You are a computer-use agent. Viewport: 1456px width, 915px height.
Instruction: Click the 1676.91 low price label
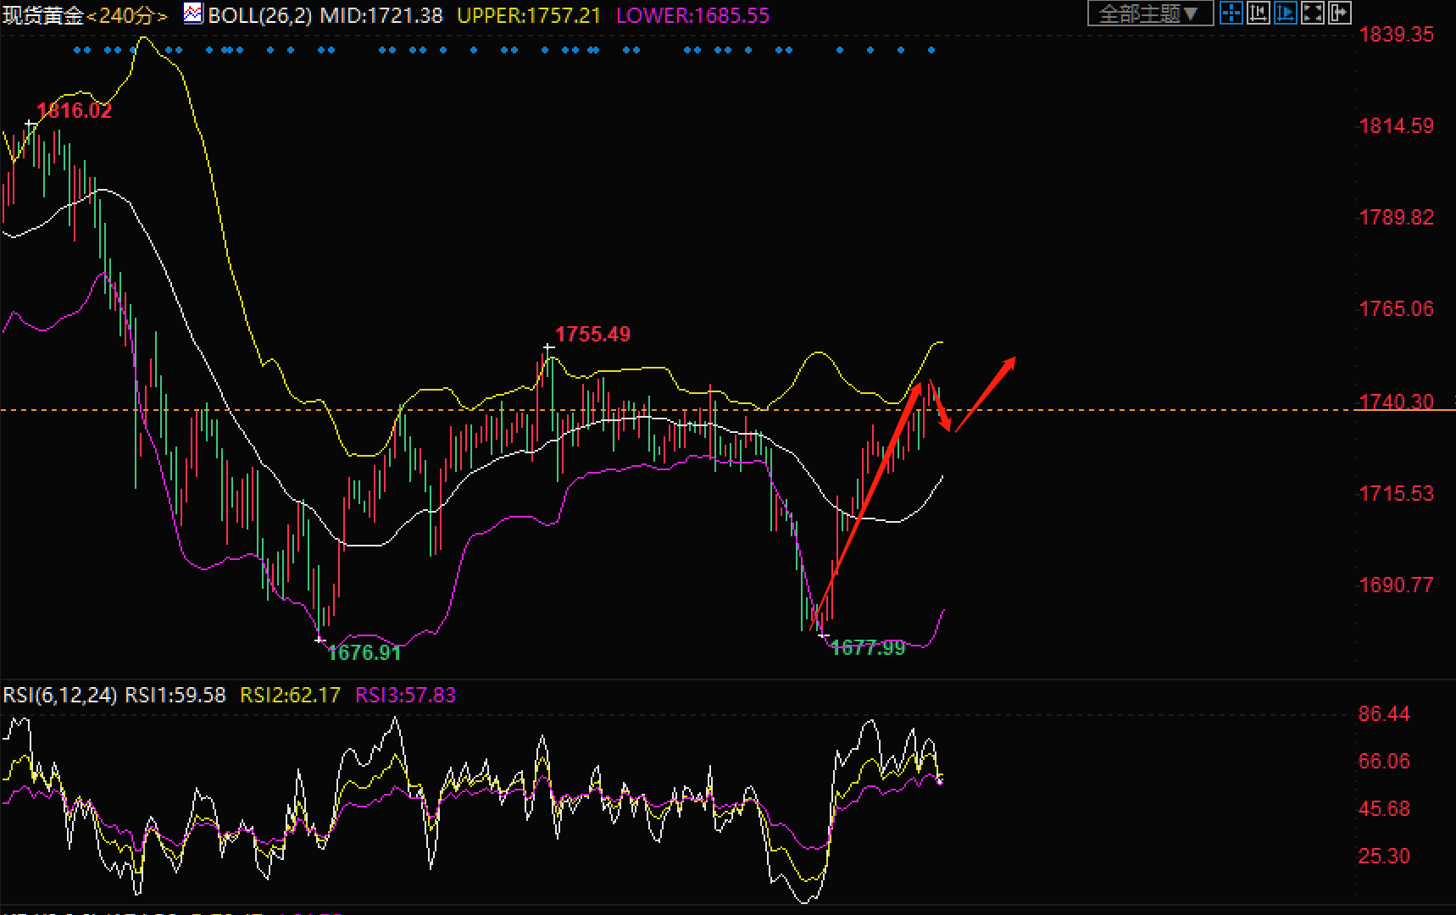point(364,652)
